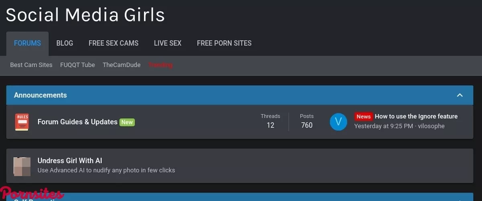The image size is (482, 201).
Task: Open the blue V user avatar
Action: (x=338, y=122)
